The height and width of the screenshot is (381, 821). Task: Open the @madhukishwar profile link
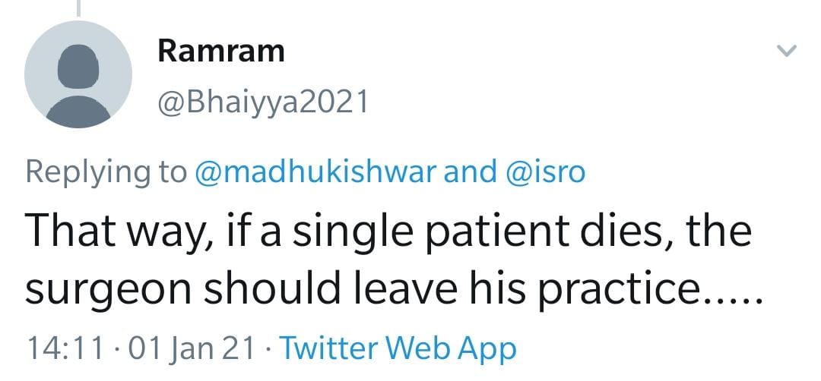coord(315,172)
